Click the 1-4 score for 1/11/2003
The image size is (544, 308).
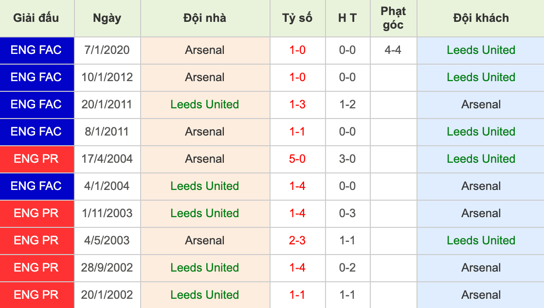pos(297,213)
